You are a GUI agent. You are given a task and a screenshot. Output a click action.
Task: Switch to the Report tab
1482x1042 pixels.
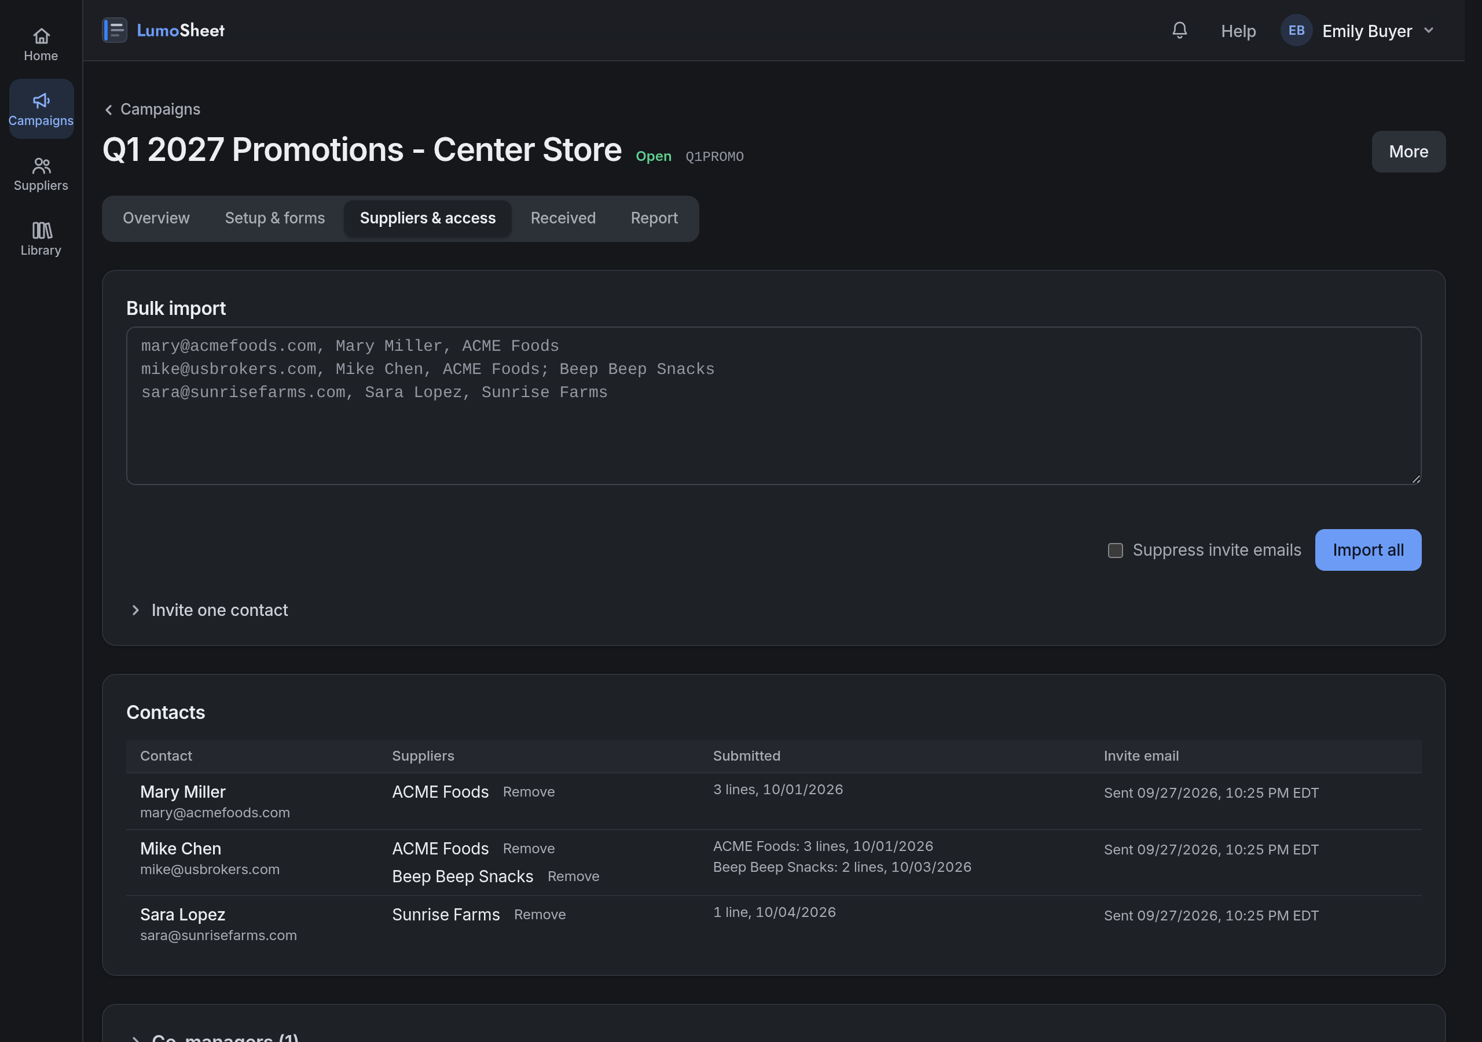pos(654,218)
